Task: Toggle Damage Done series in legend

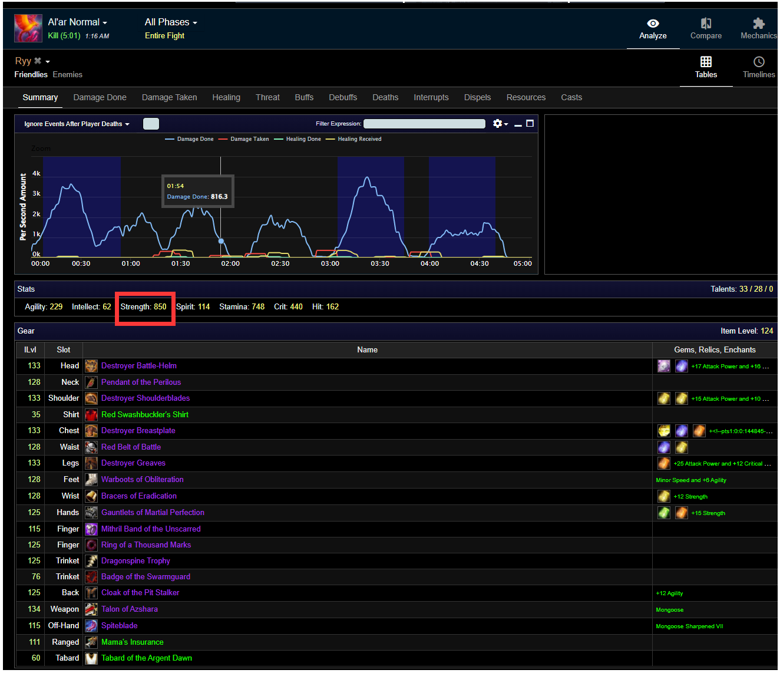Action: (x=190, y=139)
